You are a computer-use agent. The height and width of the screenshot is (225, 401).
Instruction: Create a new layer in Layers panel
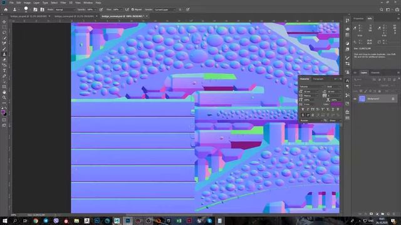point(388,214)
